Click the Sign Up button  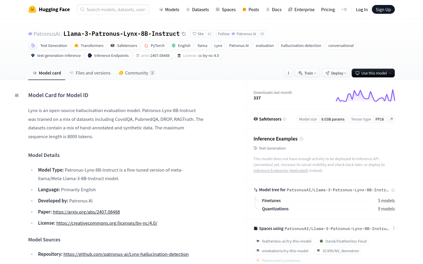point(383,9)
